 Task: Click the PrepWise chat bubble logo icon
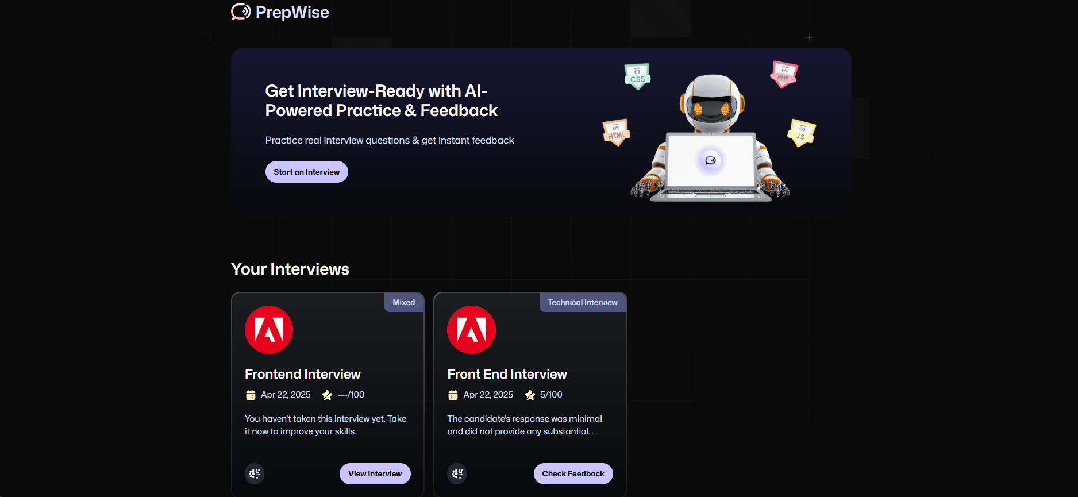[x=241, y=11]
